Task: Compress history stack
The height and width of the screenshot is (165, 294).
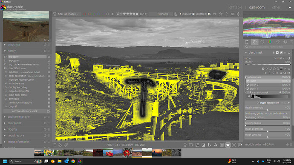Action: (25, 111)
